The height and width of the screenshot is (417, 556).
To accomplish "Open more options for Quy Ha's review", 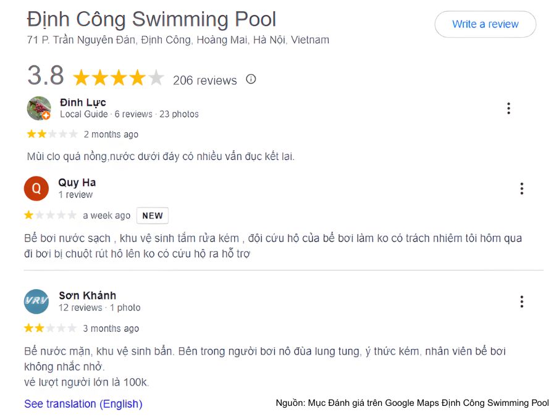I will pyautogui.click(x=522, y=188).
